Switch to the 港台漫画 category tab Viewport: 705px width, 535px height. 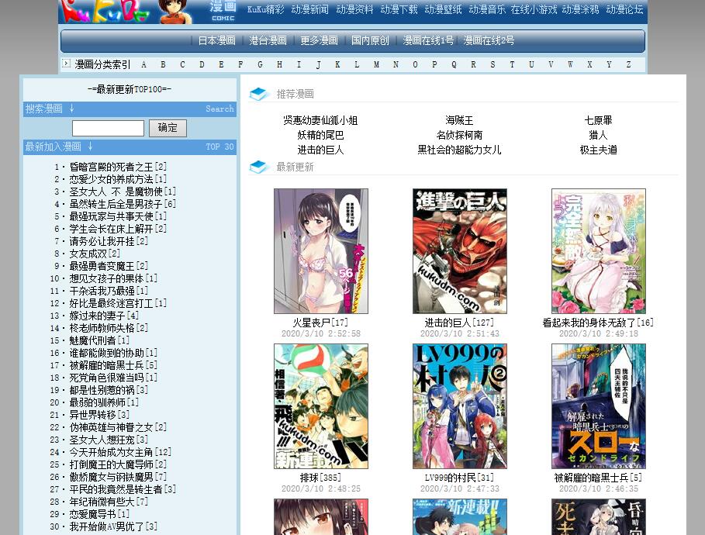coord(268,40)
